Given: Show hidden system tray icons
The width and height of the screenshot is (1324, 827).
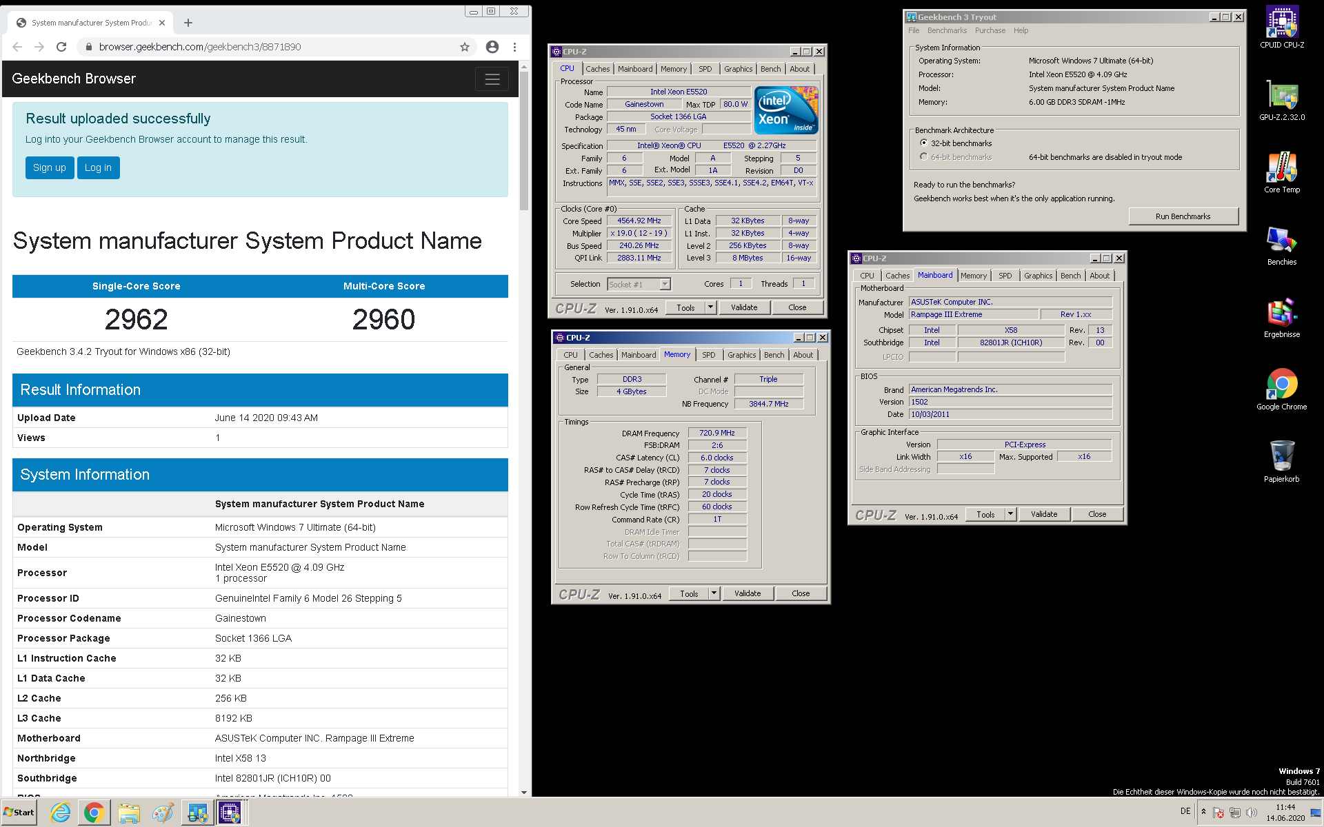Looking at the screenshot, I should 1204,811.
